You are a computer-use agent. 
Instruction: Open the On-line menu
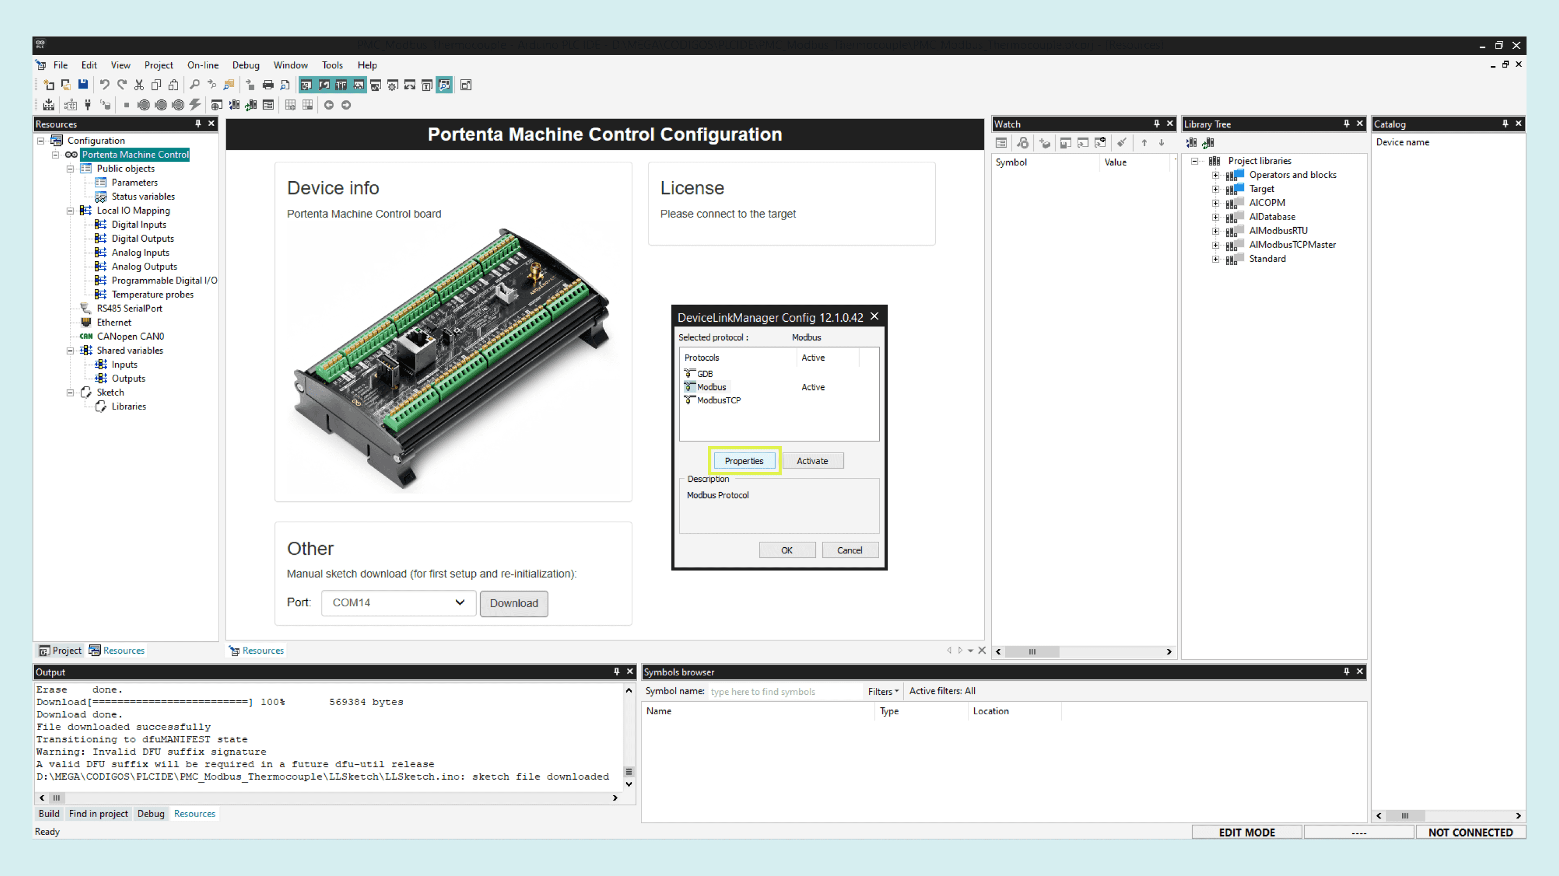(203, 65)
